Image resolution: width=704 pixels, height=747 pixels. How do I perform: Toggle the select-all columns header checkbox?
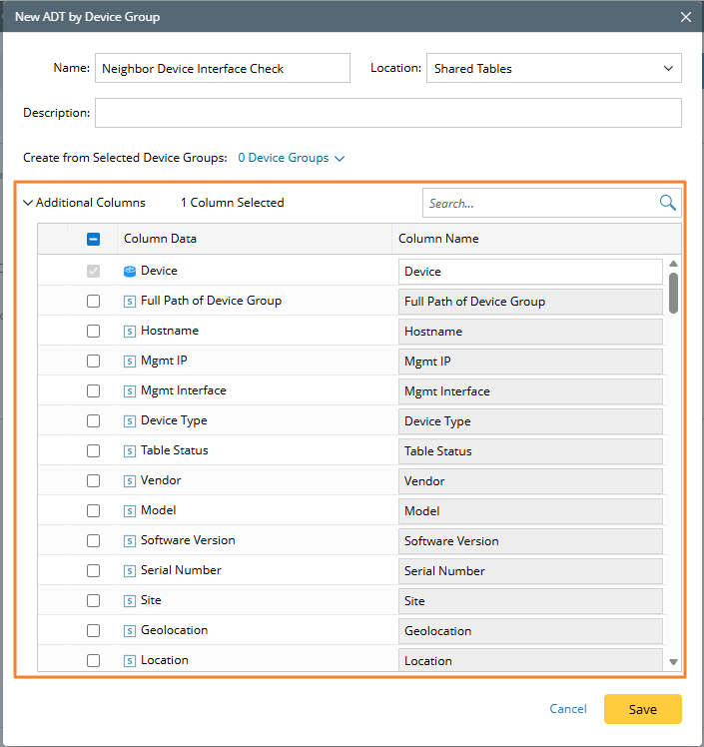tap(93, 239)
